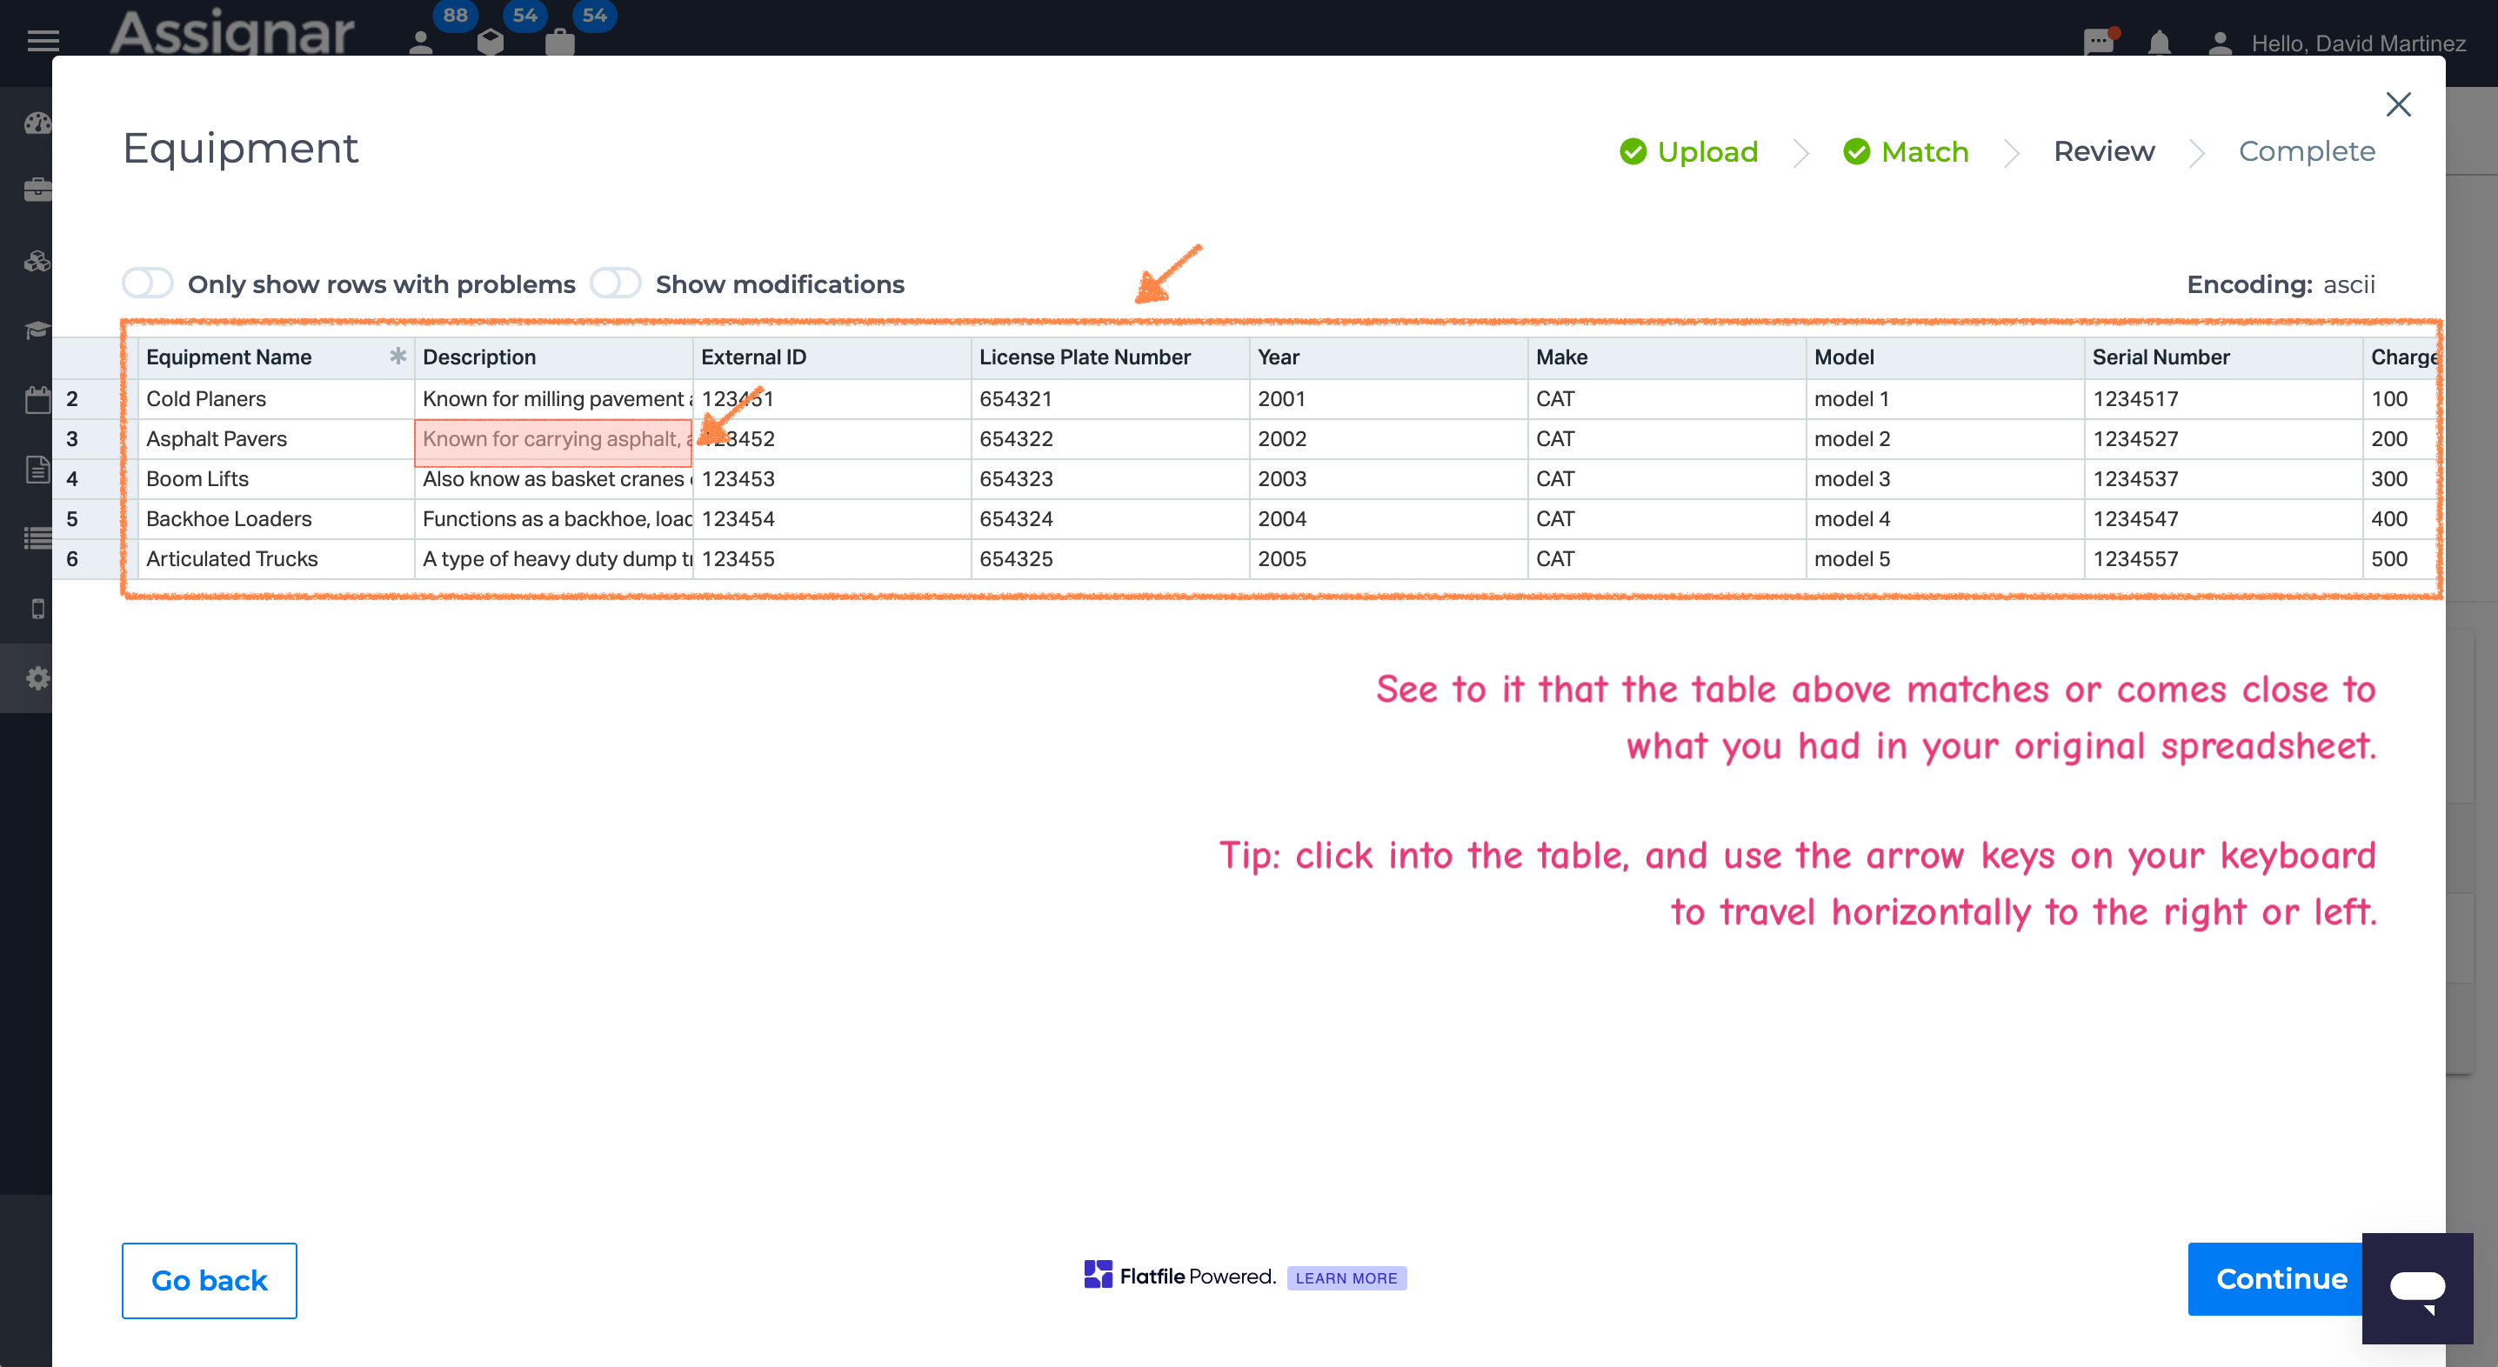
Task: Click the External ID column header
Action: tap(832, 357)
